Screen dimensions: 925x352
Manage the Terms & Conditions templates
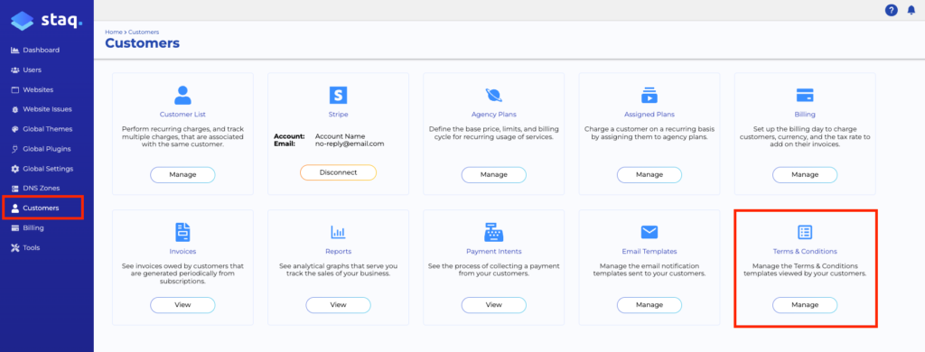pyautogui.click(x=805, y=305)
